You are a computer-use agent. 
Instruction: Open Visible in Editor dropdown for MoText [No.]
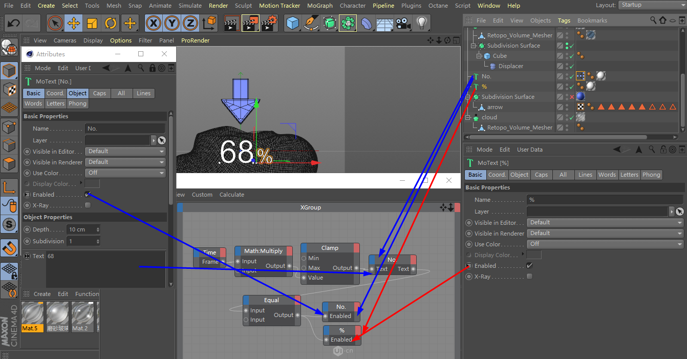point(125,152)
